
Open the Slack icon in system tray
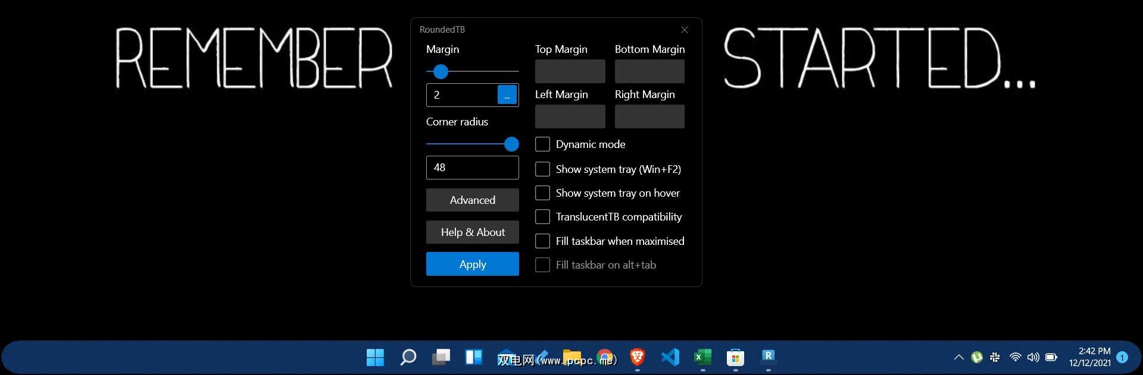pos(995,357)
